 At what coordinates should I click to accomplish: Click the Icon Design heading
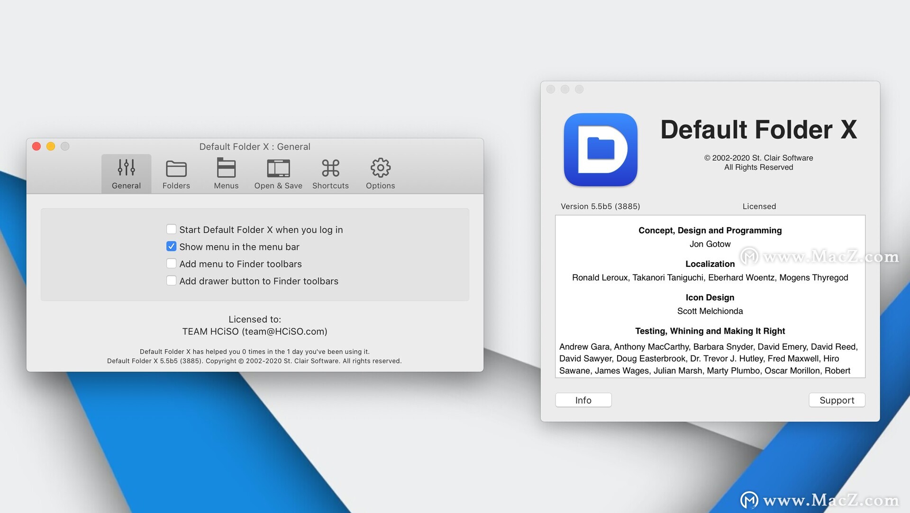(x=710, y=298)
